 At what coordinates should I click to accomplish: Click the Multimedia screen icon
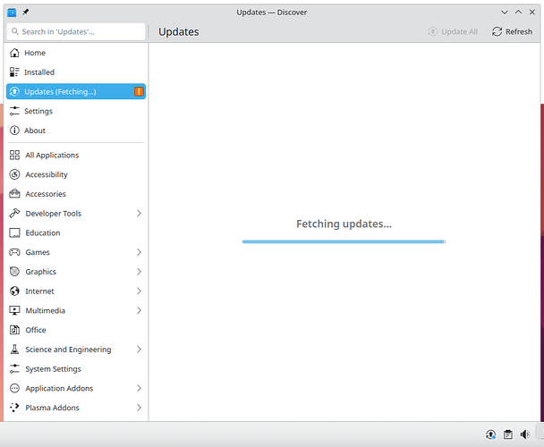[14, 310]
